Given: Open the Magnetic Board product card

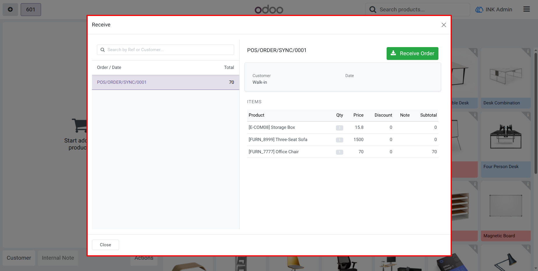Looking at the screenshot, I should [x=506, y=211].
